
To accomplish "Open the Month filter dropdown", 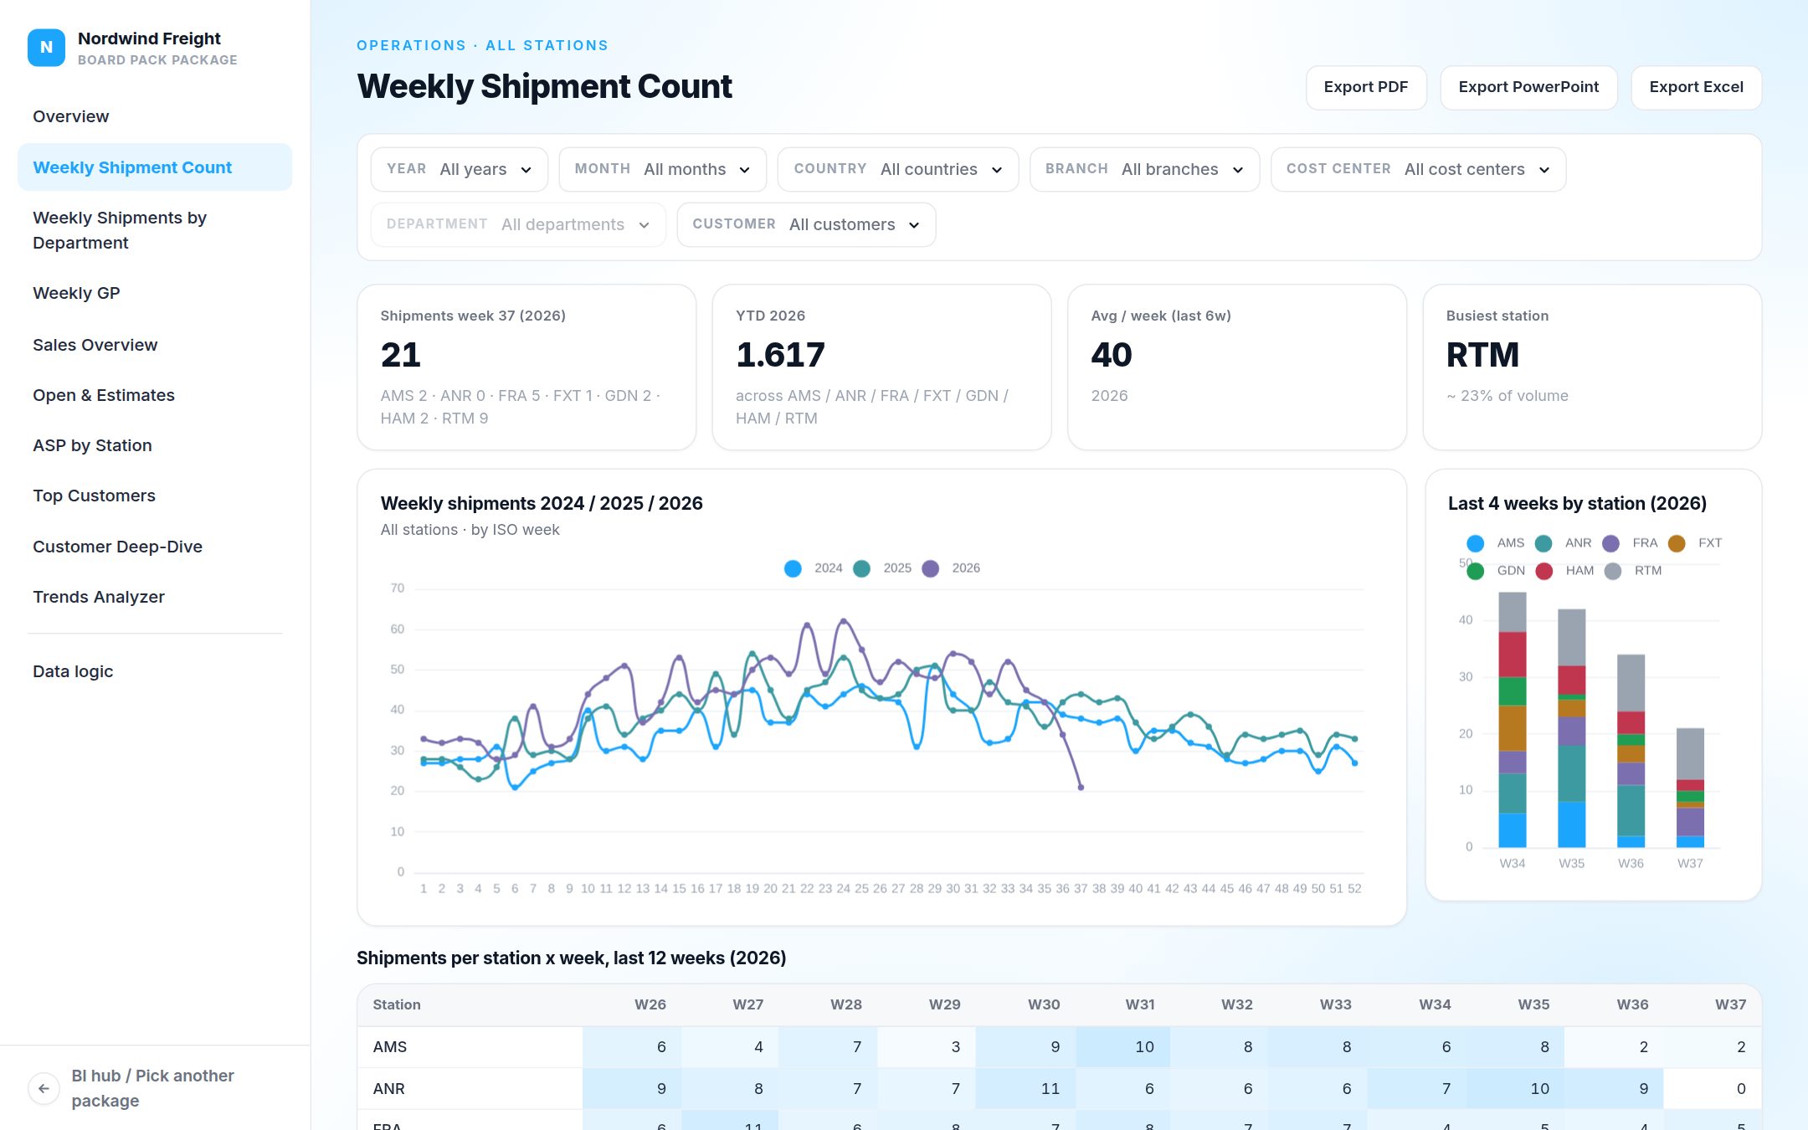I will tap(662, 169).
